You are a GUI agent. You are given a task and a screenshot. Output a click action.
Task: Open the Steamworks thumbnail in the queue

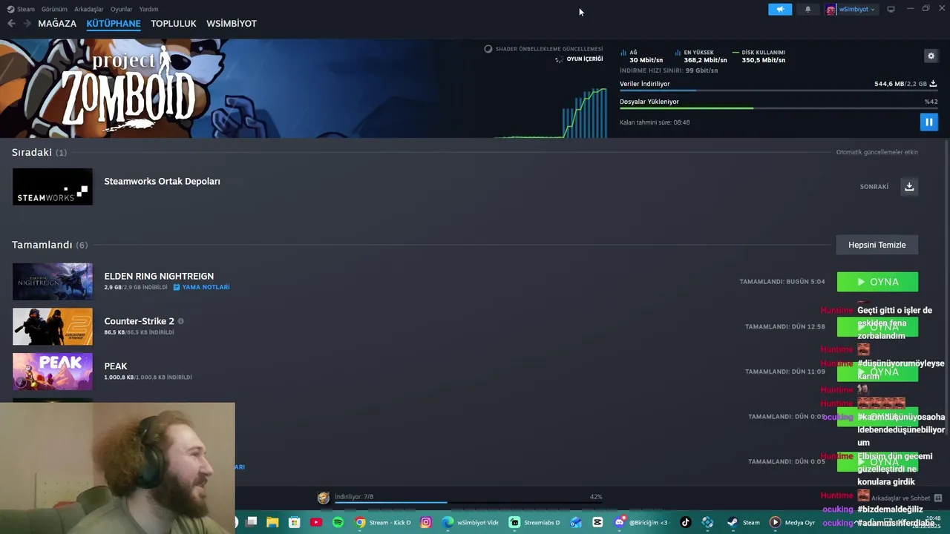[53, 187]
